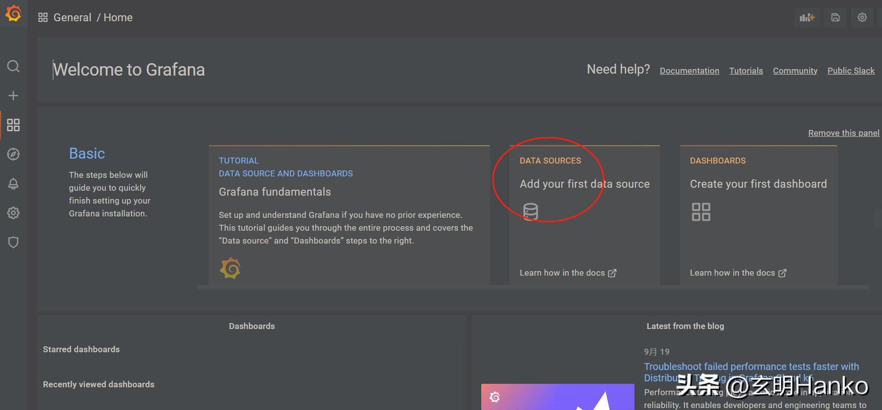This screenshot has width=882, height=410.
Task: Click the General breadcrumb
Action: [x=72, y=17]
